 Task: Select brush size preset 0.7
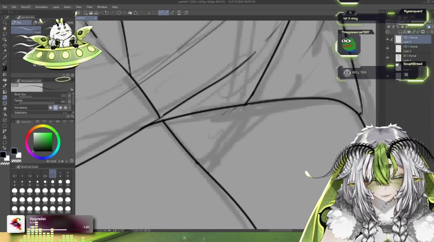[15, 174]
